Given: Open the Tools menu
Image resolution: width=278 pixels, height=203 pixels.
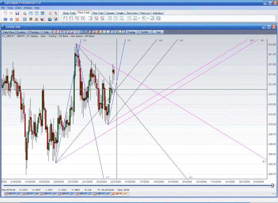Looking at the screenshot, I should click(10, 8).
